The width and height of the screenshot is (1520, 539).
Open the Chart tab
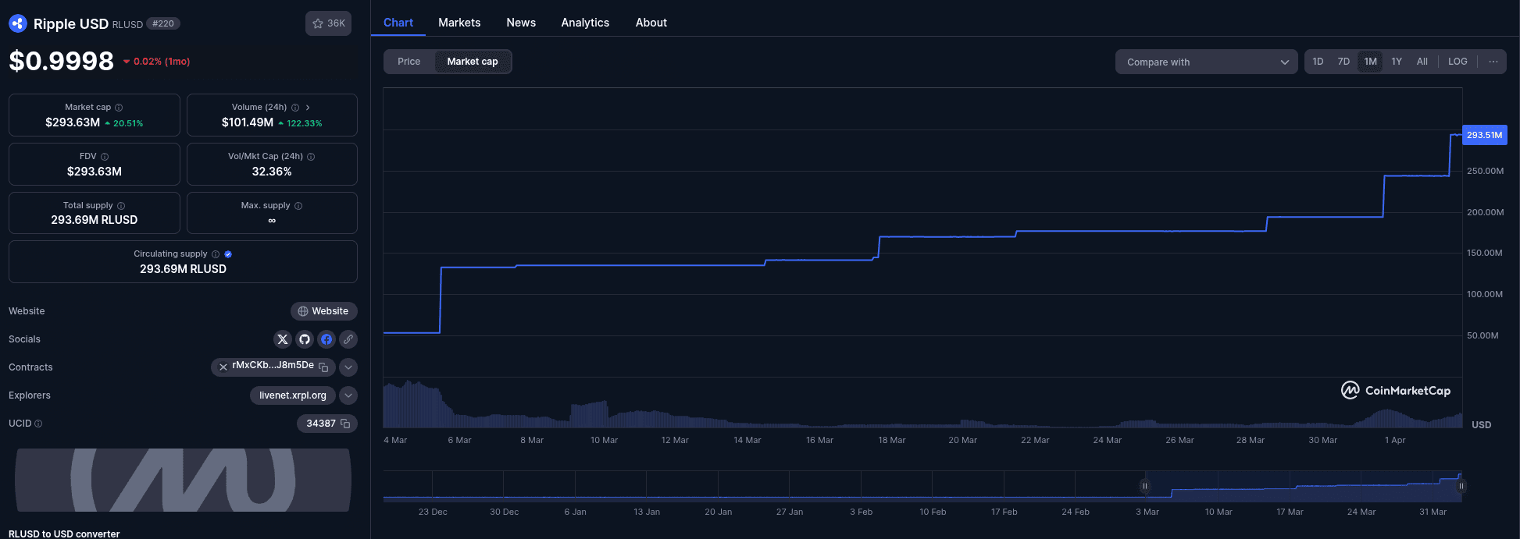click(x=398, y=23)
